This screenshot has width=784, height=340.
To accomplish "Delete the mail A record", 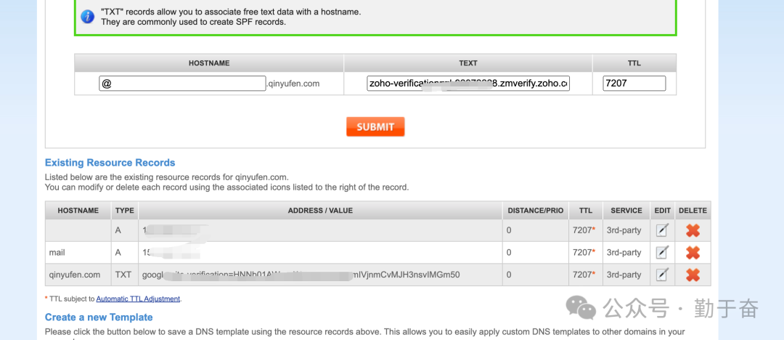I will (x=693, y=253).
